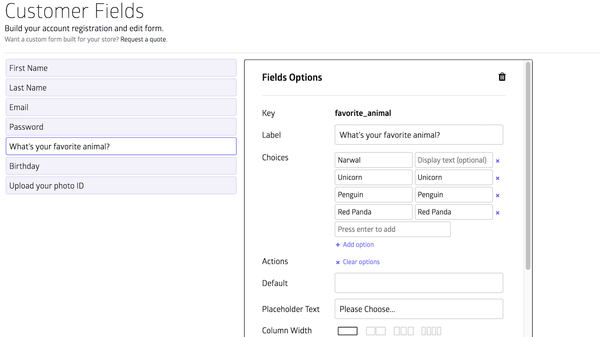Screen dimensions: 600x337
Task: Select the Upload your photo ID field
Action: point(121,186)
